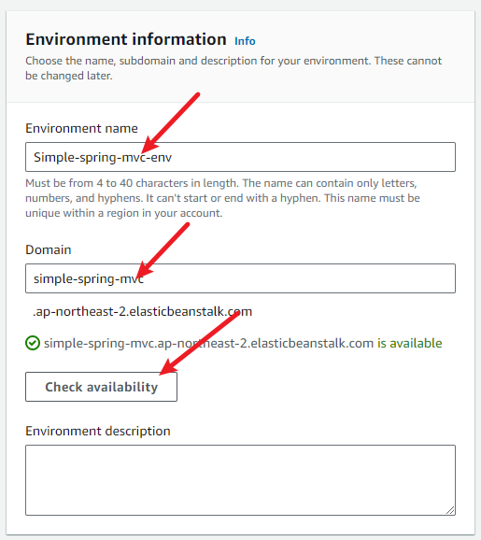Click the red arrow pointing at Environment name

pos(170,122)
